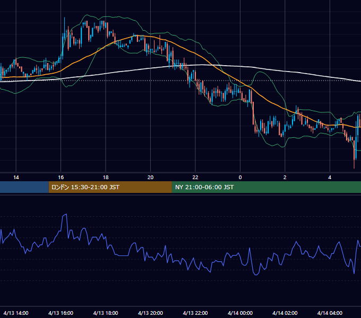The width and height of the screenshot is (361, 318).
Task: Click the 4/14 04:00 date label
Action: coord(330,313)
